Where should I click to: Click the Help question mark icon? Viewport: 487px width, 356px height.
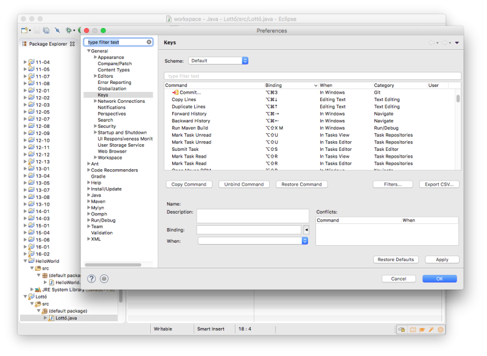click(91, 279)
